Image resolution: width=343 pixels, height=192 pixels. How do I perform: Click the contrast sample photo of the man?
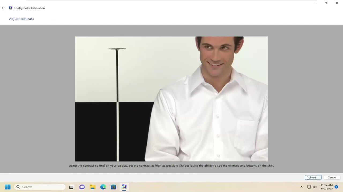(171, 99)
